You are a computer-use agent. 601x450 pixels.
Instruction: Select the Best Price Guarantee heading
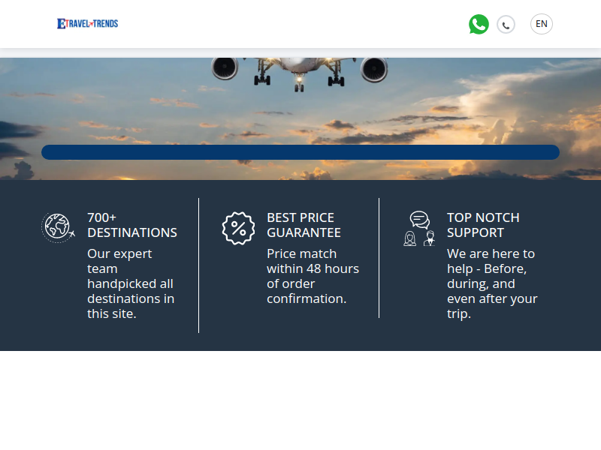coord(304,225)
